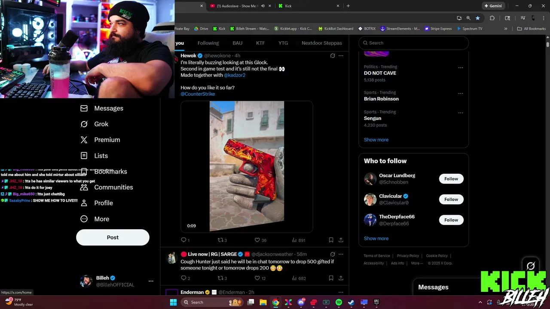This screenshot has width=550, height=309.
Task: Open Chrome three-dot menu
Action: (x=544, y=18)
